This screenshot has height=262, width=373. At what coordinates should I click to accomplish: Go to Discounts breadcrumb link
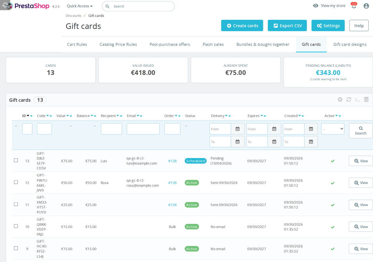pos(74,16)
